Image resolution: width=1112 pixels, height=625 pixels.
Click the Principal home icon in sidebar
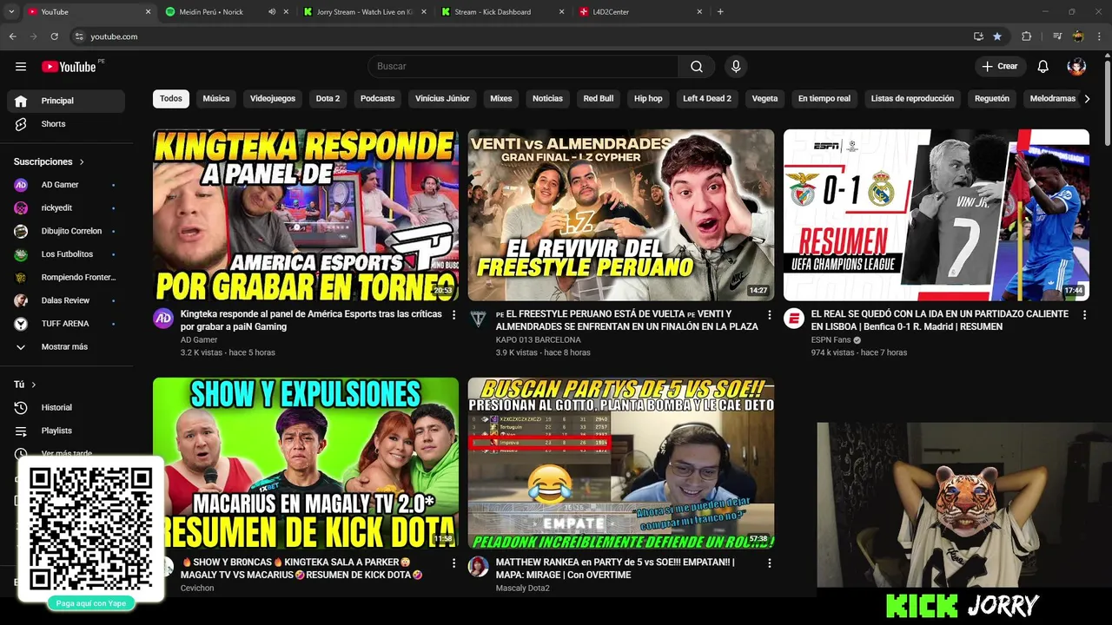tap(21, 101)
